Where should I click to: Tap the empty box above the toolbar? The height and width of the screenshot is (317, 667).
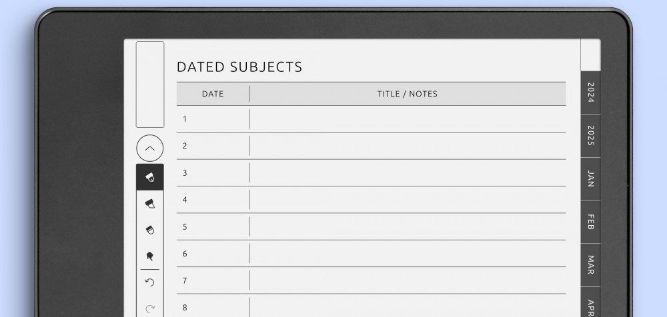click(149, 84)
